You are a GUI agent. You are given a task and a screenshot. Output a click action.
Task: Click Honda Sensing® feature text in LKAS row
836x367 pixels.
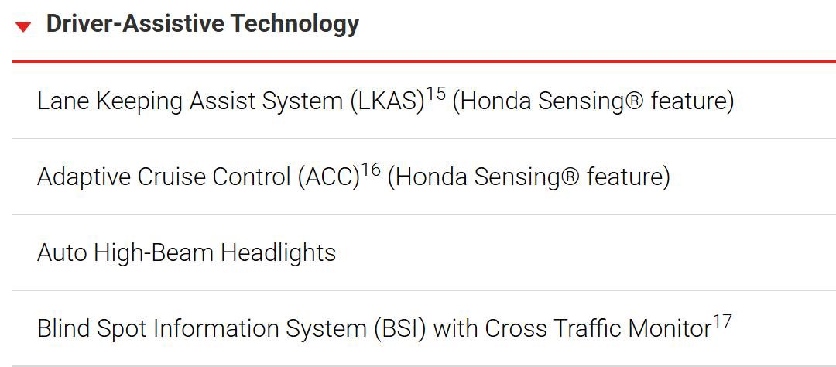[x=593, y=101]
